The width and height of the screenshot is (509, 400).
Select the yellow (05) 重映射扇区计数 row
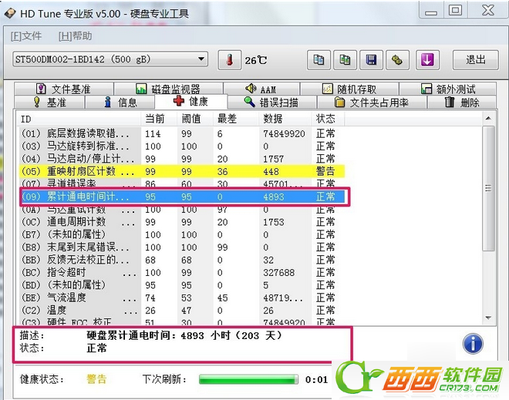click(182, 171)
